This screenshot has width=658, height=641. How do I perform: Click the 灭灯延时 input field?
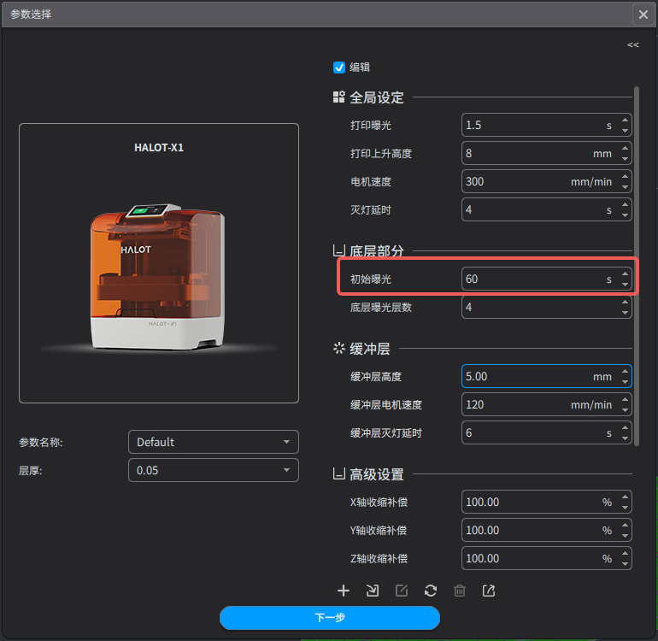pos(546,209)
